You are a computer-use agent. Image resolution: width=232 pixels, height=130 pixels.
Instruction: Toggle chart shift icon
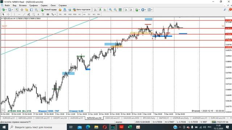131,10
